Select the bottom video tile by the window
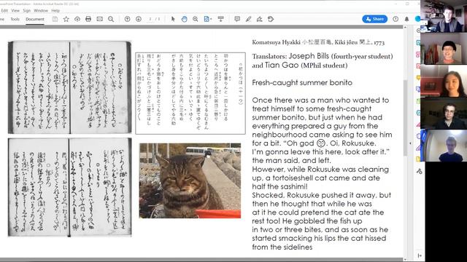The width and height of the screenshot is (467, 262). click(444, 146)
